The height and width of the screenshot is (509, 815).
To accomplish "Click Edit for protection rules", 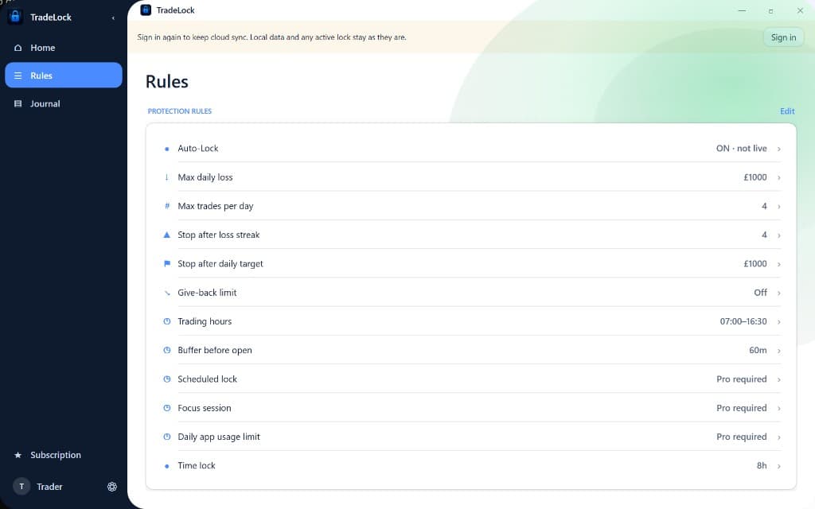I will coord(787,111).
